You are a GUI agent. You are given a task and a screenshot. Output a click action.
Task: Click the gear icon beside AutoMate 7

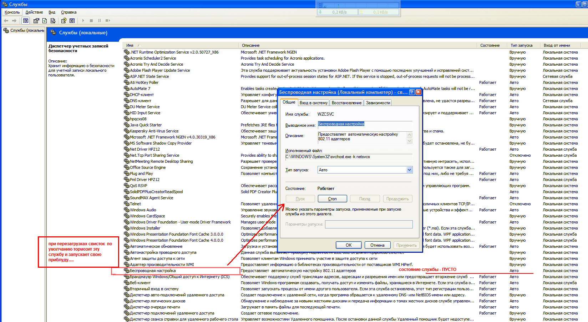(127, 89)
